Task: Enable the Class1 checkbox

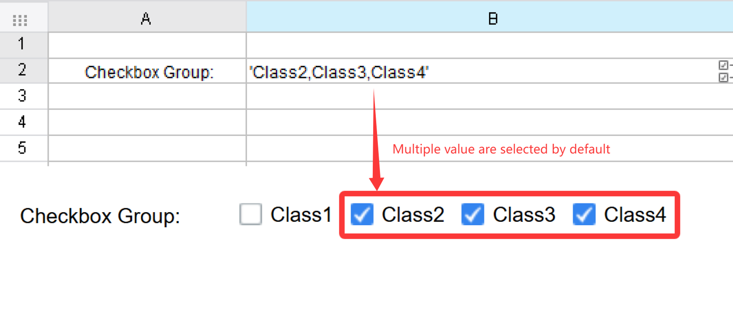Action: [x=251, y=215]
